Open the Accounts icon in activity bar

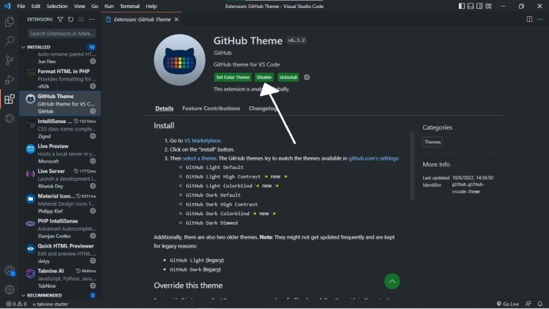tap(10, 271)
